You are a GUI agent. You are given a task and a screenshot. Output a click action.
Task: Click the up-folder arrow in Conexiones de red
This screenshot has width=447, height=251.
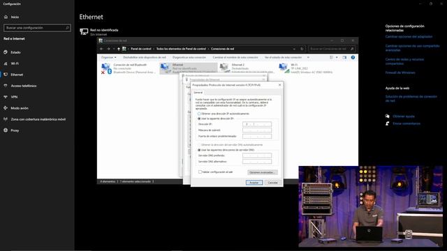coord(119,49)
